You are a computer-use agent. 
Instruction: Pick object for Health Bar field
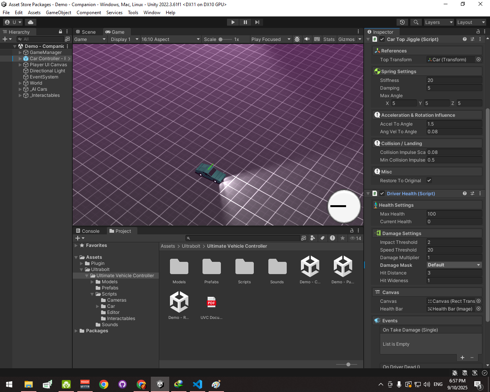click(479, 309)
